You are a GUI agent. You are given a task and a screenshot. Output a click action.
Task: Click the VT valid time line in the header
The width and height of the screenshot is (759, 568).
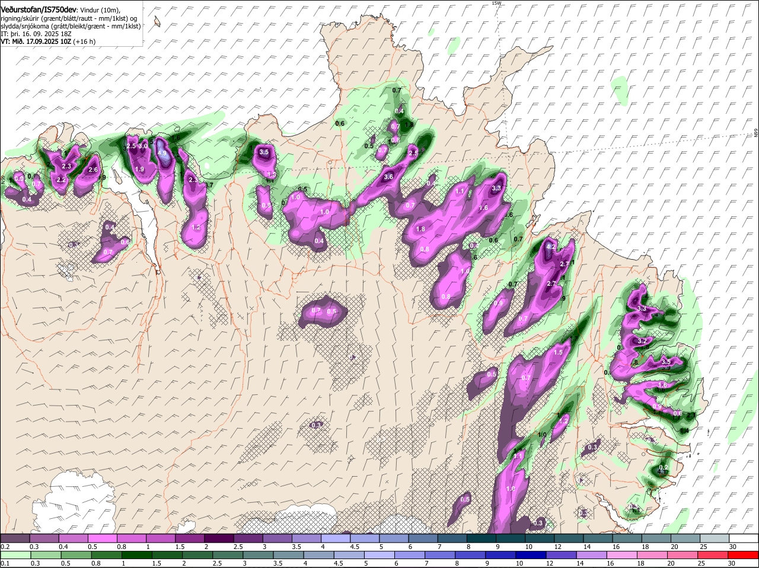47,42
